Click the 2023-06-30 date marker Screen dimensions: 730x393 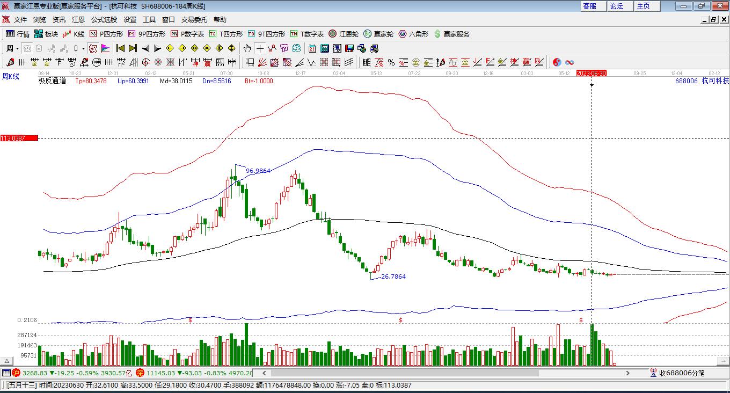coord(592,73)
